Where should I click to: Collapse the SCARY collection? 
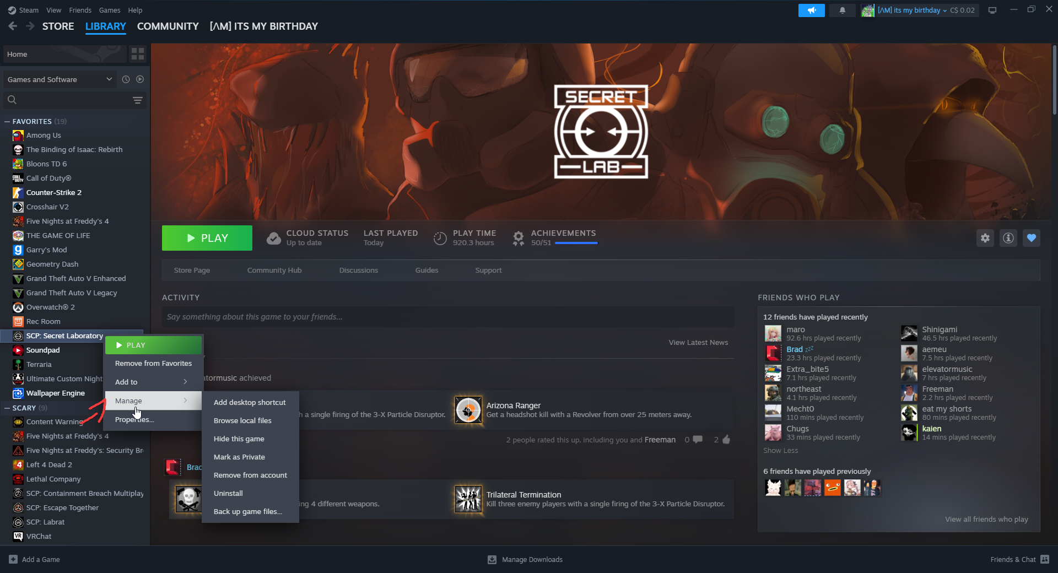pos(7,408)
